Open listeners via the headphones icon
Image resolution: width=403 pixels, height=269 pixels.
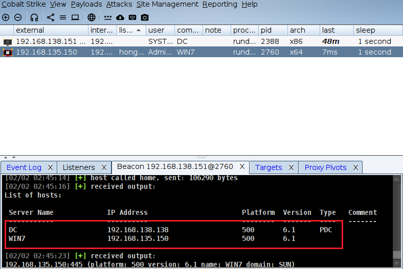pos(34,17)
